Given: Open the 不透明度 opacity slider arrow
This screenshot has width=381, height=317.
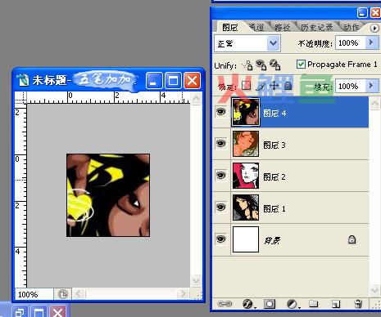Looking at the screenshot, I should pos(372,42).
